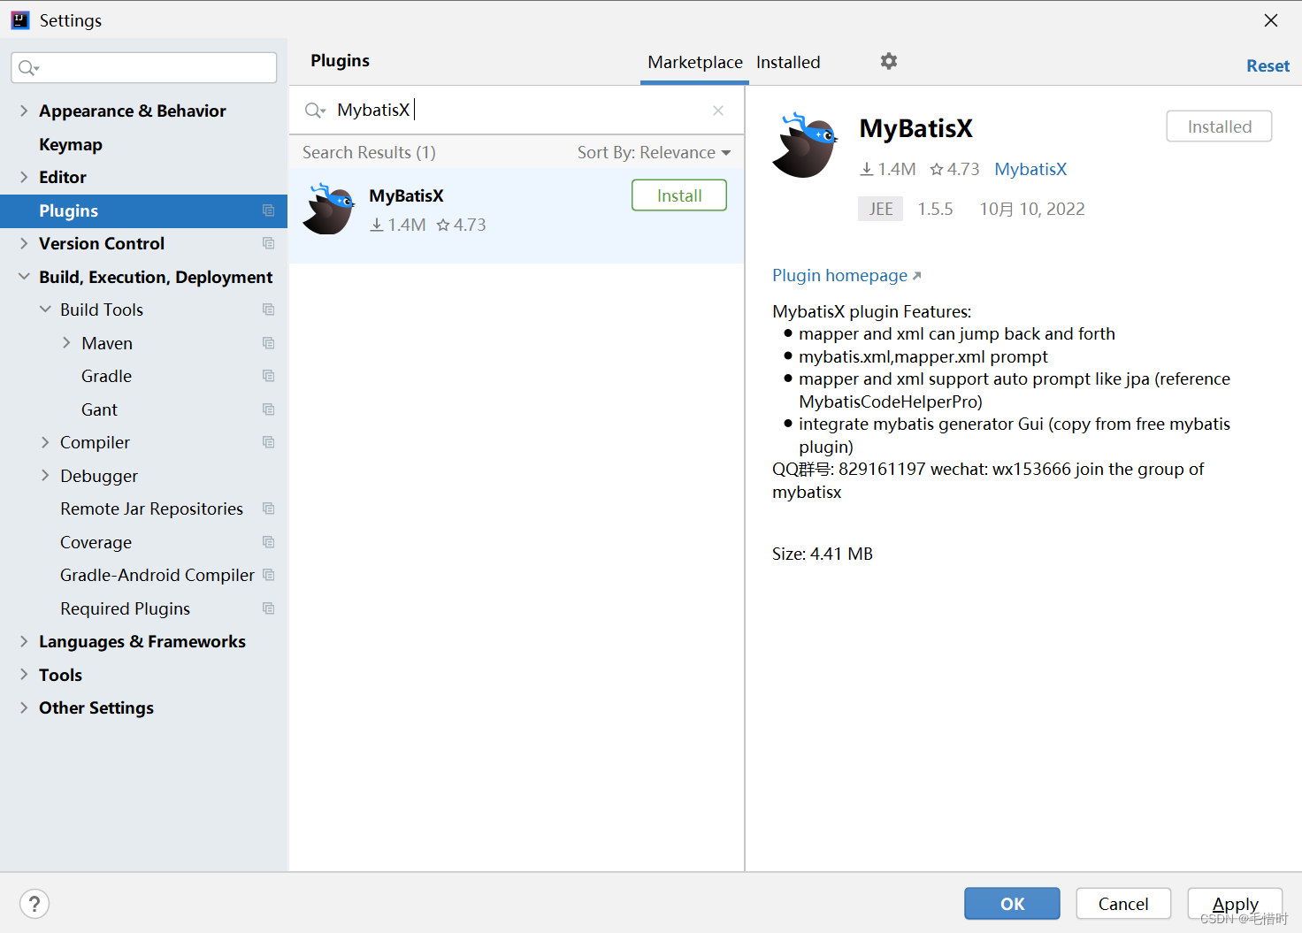Click the Apply button
Viewport: 1302px width, 933px height.
coord(1235,904)
